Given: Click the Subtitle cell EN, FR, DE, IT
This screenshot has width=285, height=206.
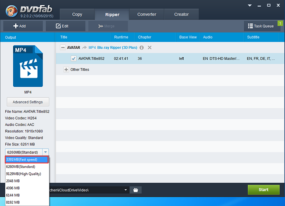Looking at the screenshot, I should click(260, 58).
